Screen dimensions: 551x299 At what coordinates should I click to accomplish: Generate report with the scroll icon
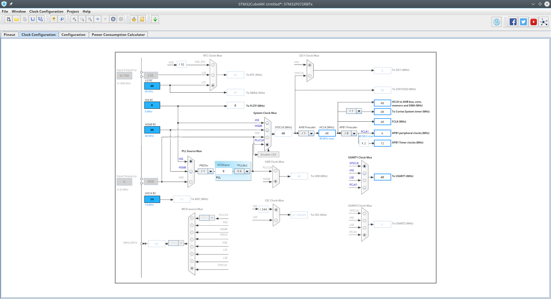pos(142,19)
